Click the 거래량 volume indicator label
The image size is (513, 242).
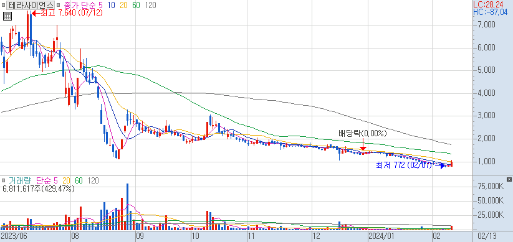click(21, 180)
